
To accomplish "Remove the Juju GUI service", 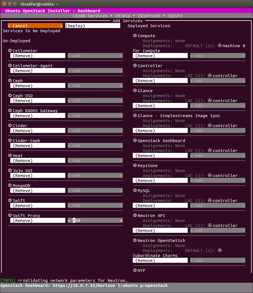I will pos(38,175).
